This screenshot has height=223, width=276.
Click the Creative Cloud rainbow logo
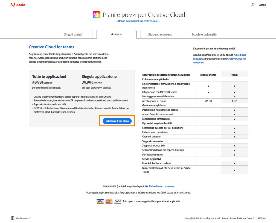[x=97, y=14]
